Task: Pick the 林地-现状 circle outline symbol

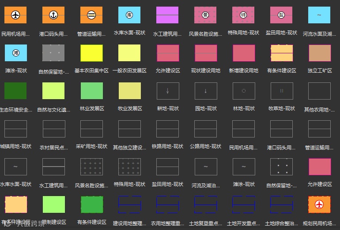Action: coord(244,91)
